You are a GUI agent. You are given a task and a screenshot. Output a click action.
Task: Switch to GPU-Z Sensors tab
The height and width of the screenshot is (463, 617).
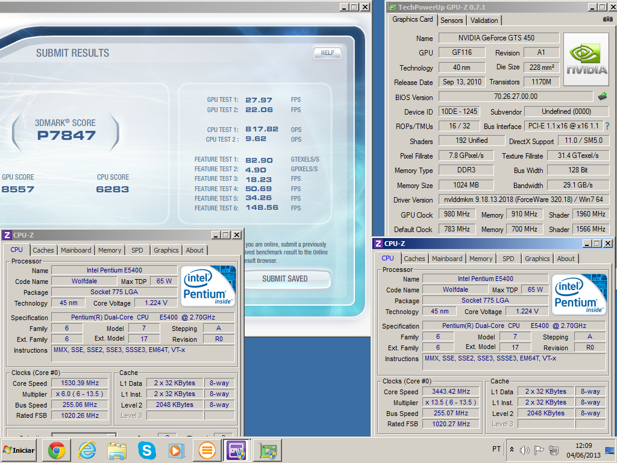pos(451,20)
